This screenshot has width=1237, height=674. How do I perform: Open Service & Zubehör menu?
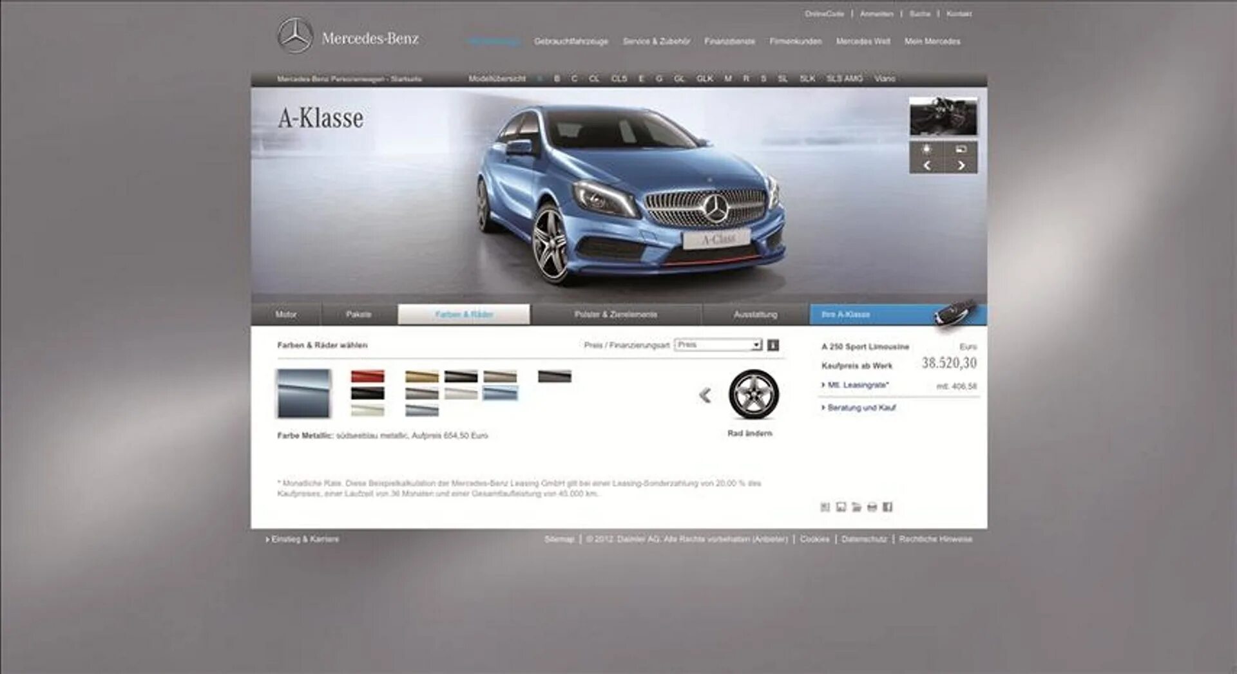click(x=656, y=41)
